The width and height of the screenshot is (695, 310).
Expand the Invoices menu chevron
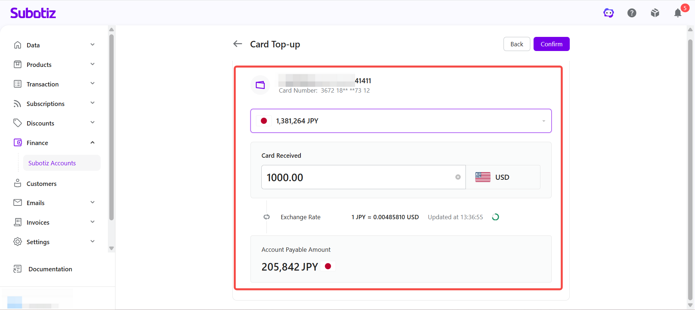tap(93, 222)
